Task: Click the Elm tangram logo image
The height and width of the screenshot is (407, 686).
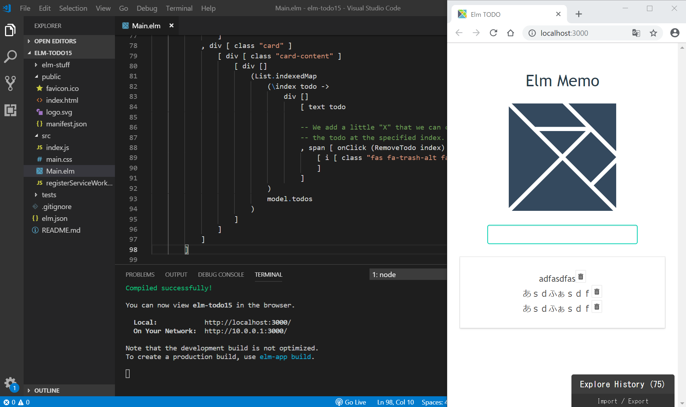Action: tap(562, 157)
